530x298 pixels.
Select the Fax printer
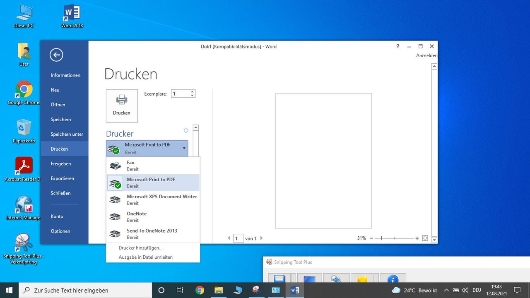pos(153,166)
